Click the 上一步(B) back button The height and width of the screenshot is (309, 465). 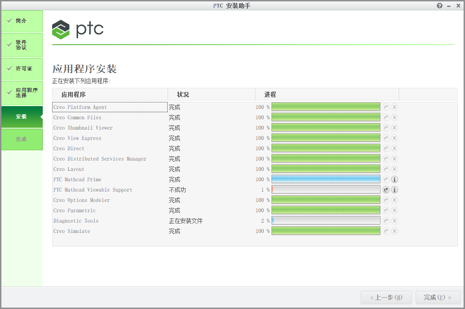point(386,297)
